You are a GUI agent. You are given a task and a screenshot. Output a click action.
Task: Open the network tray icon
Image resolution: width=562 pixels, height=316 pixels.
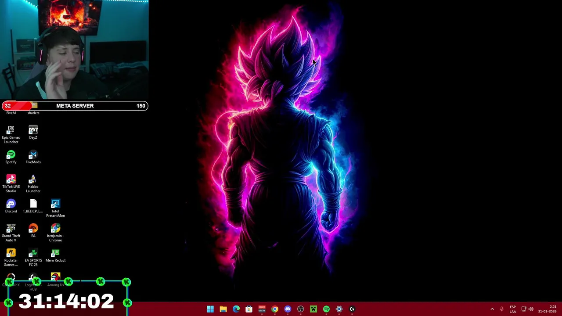tap(523, 309)
